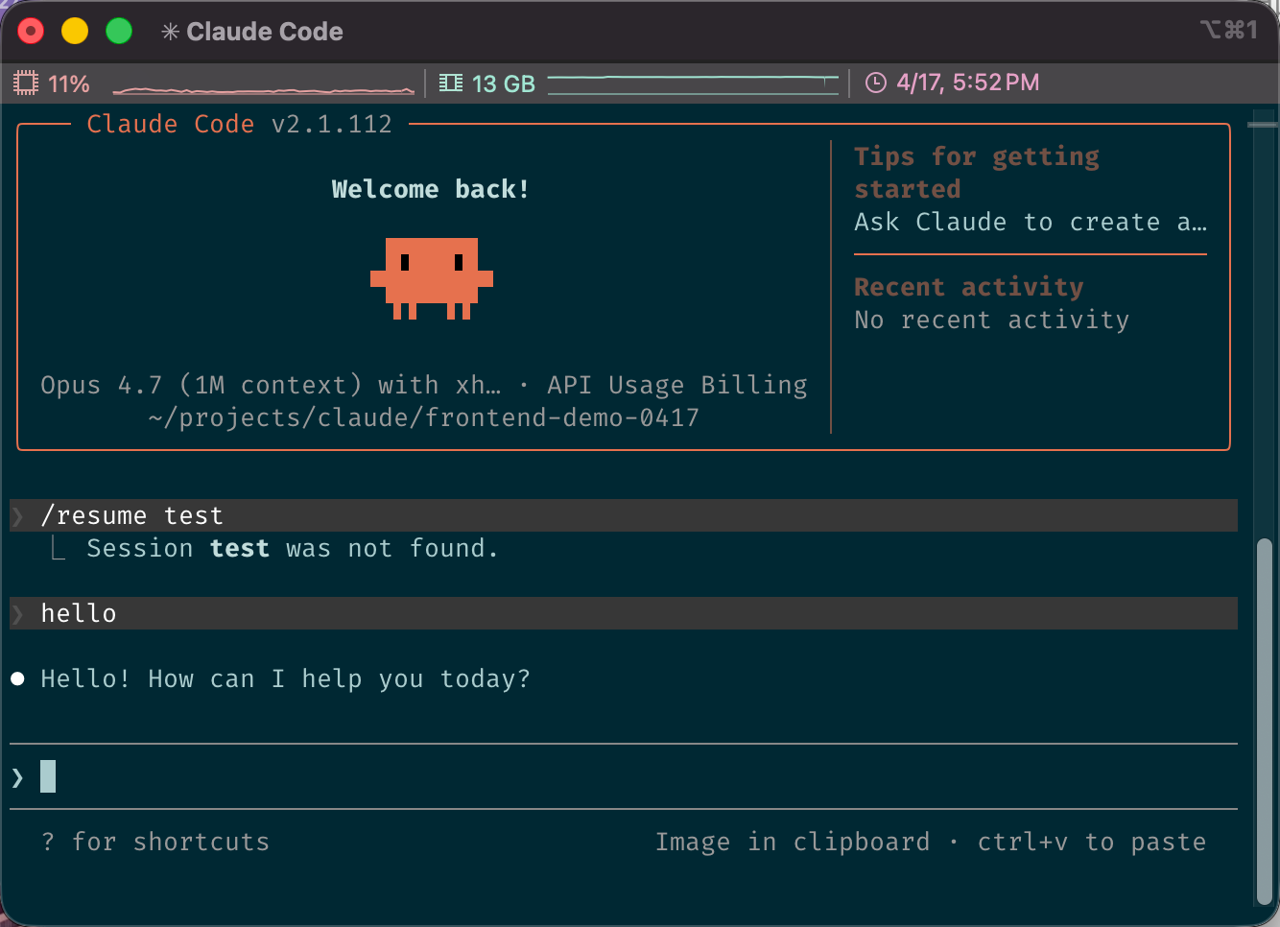Click the '/resume test' command line
The height and width of the screenshot is (927, 1280).
click(x=624, y=515)
